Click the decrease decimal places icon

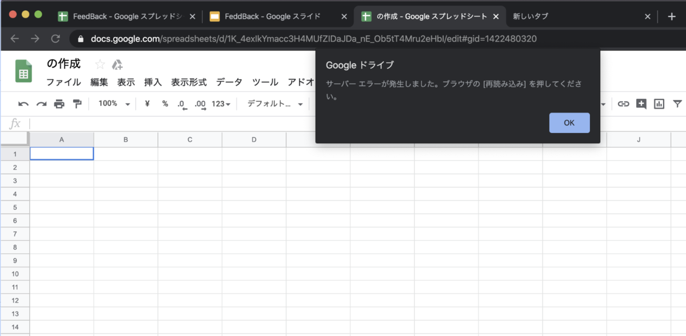click(x=181, y=104)
